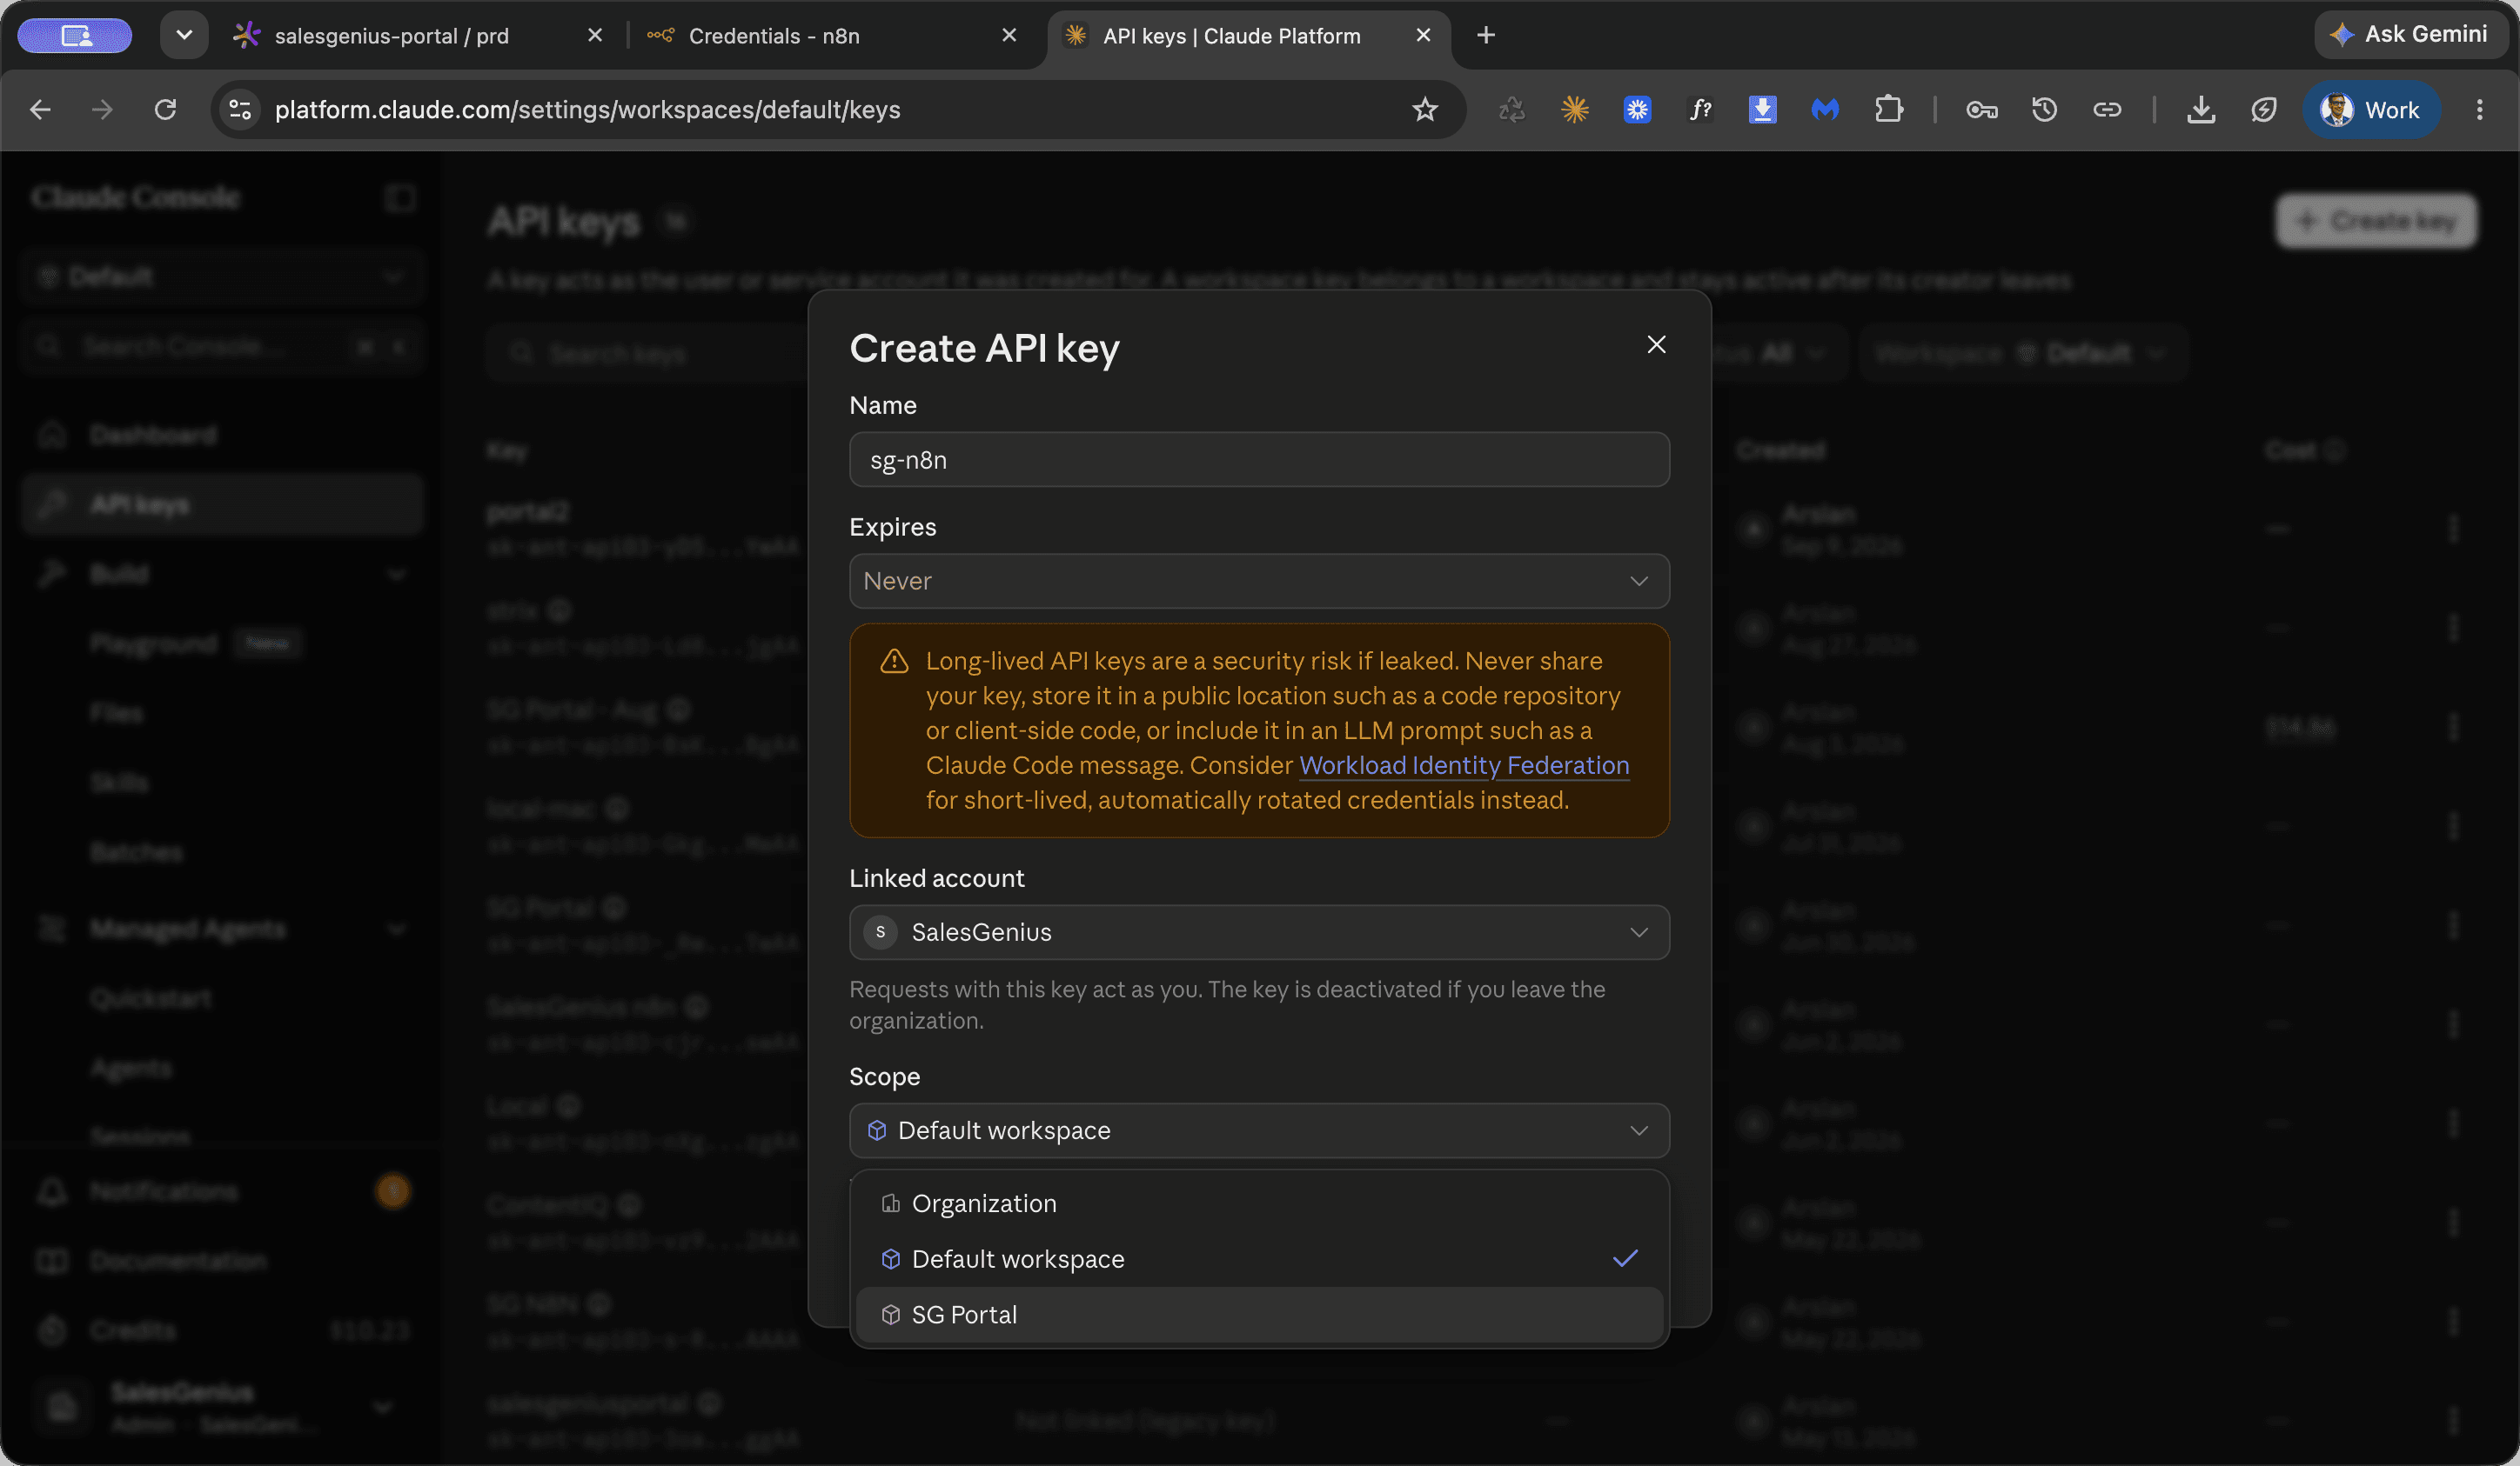Open site information icon in address bar

point(240,110)
